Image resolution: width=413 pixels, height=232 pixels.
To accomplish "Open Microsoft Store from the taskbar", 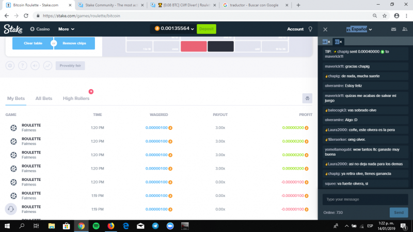I will tap(67, 226).
